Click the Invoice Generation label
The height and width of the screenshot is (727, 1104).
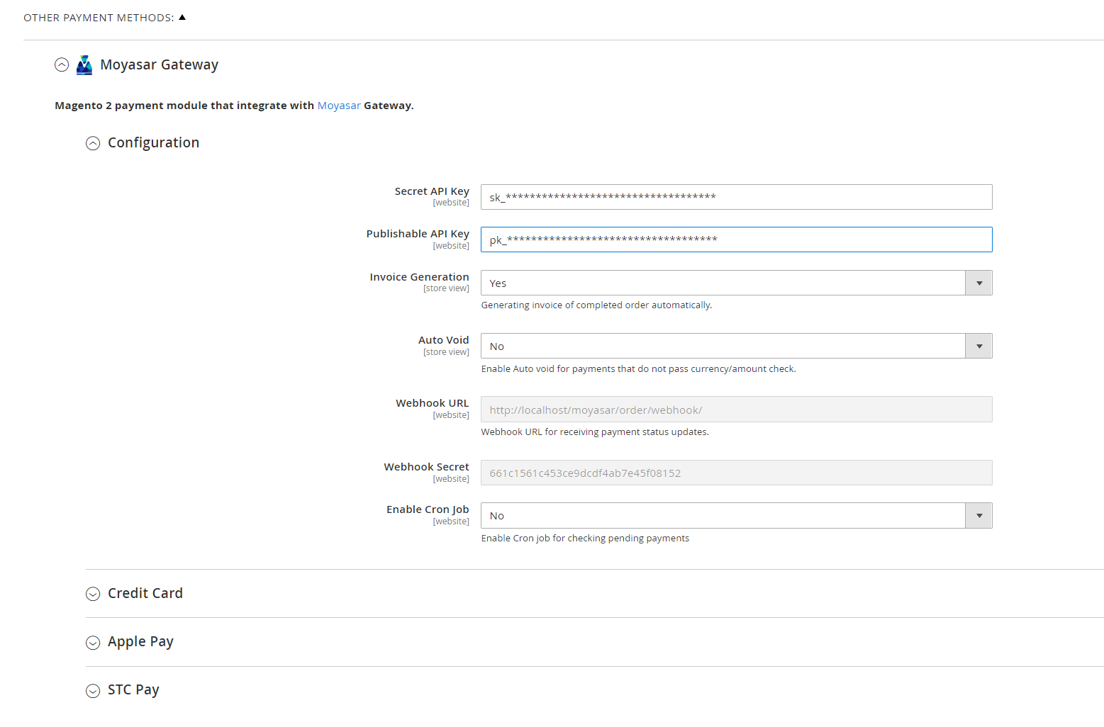[419, 277]
